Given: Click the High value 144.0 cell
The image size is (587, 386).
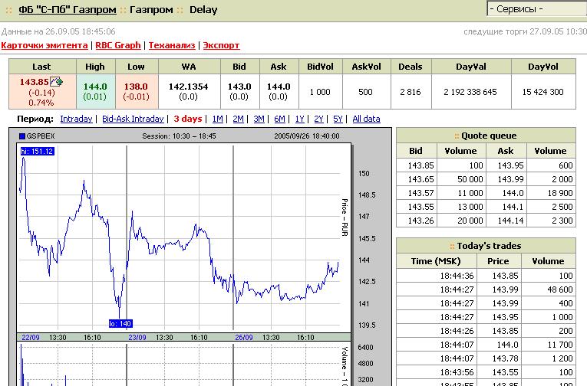Looking at the screenshot, I should [x=95, y=92].
